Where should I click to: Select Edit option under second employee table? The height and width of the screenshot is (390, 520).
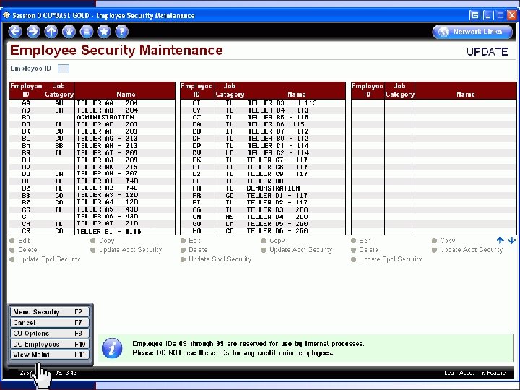(x=191, y=240)
